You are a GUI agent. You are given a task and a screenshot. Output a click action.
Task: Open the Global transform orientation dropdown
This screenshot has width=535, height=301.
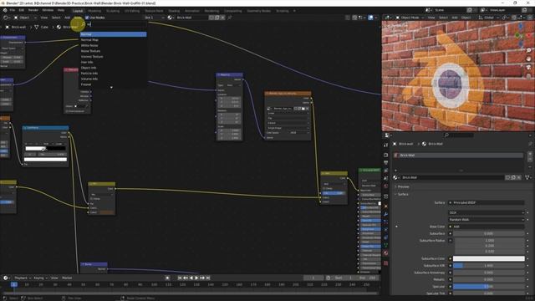pyautogui.click(x=487, y=18)
